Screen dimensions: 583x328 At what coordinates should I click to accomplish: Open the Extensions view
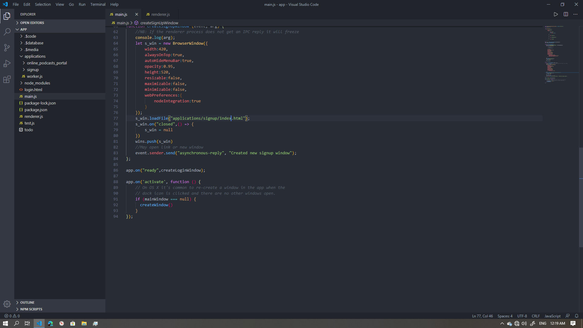[7, 79]
